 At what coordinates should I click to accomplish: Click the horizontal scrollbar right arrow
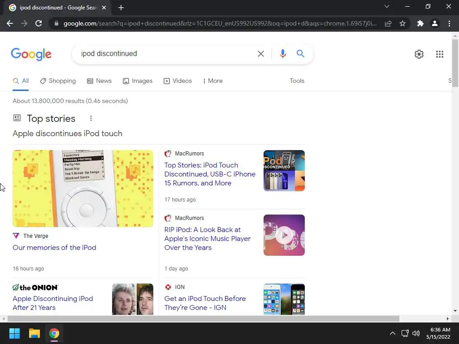point(448,318)
